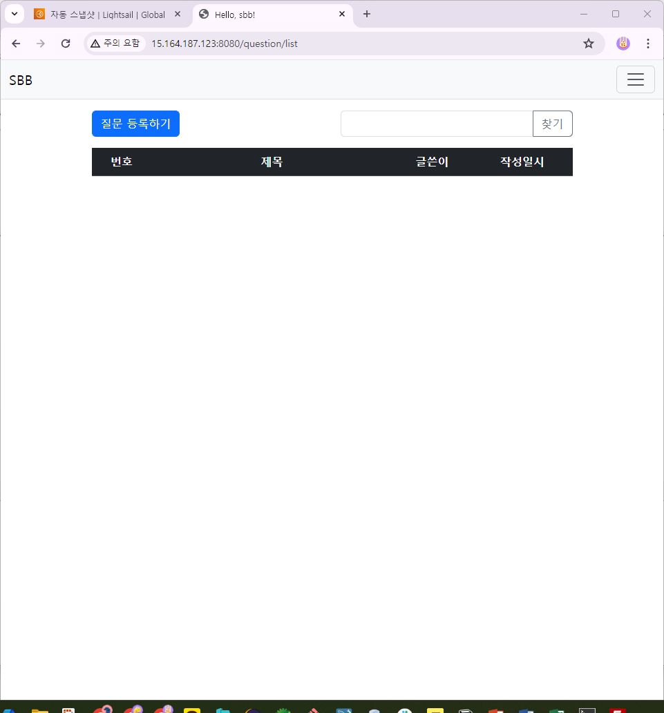Go back to previous page
664x713 pixels.
(x=16, y=44)
